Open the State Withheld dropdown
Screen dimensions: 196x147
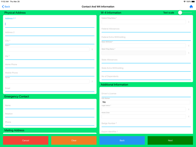tap(143, 45)
